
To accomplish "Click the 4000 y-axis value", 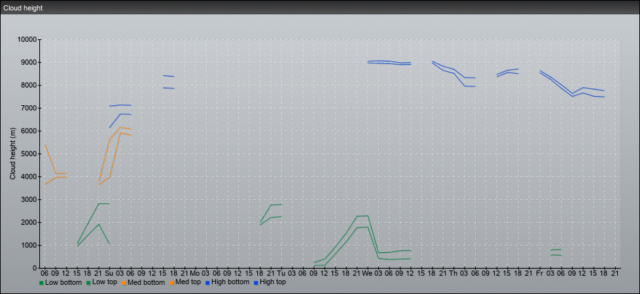I will tap(29, 176).
